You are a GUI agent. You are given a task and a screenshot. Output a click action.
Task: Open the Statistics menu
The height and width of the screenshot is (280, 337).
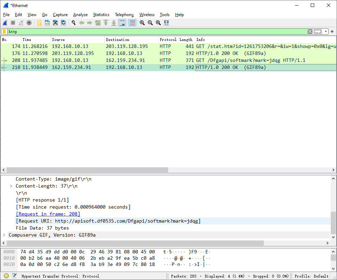tap(101, 15)
